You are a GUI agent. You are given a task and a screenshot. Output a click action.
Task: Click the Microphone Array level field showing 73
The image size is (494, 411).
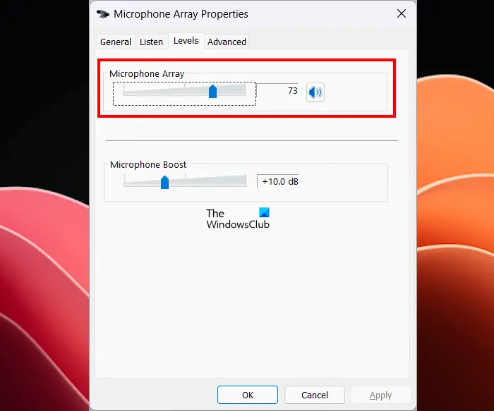click(x=277, y=91)
